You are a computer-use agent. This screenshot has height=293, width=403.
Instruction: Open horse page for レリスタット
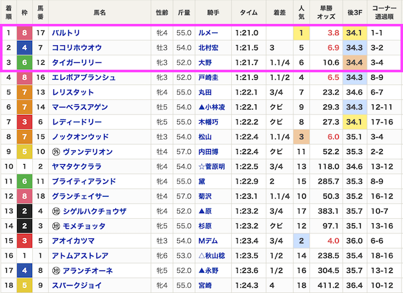pos(73,92)
